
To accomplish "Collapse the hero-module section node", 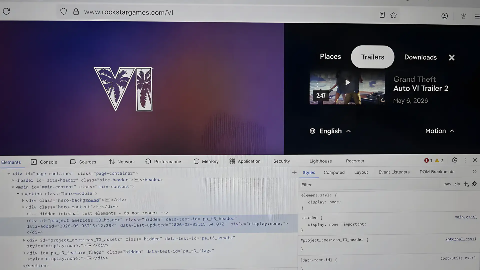I will (18, 194).
